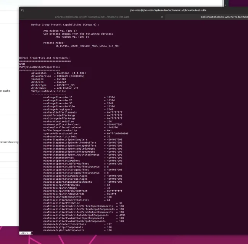Screen dimensions: 248x244
Task: Click the VkPhysicalDeviceProperties line
Action: pyautogui.click(x=40, y=67)
